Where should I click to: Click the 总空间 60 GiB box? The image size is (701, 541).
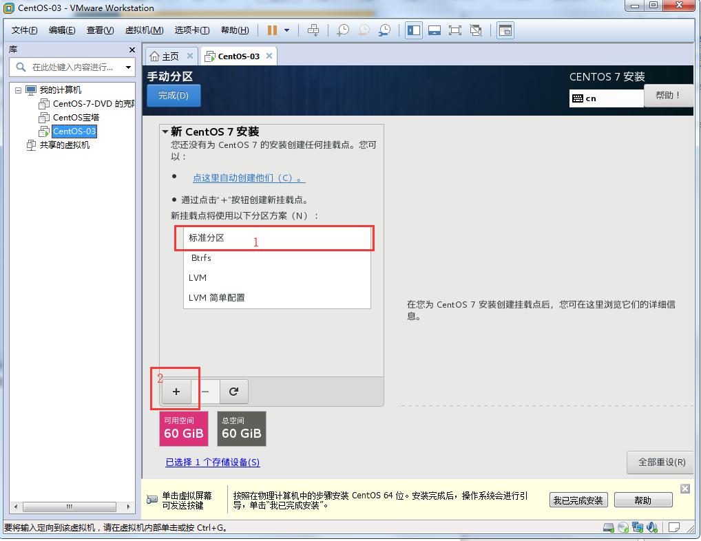tap(242, 429)
